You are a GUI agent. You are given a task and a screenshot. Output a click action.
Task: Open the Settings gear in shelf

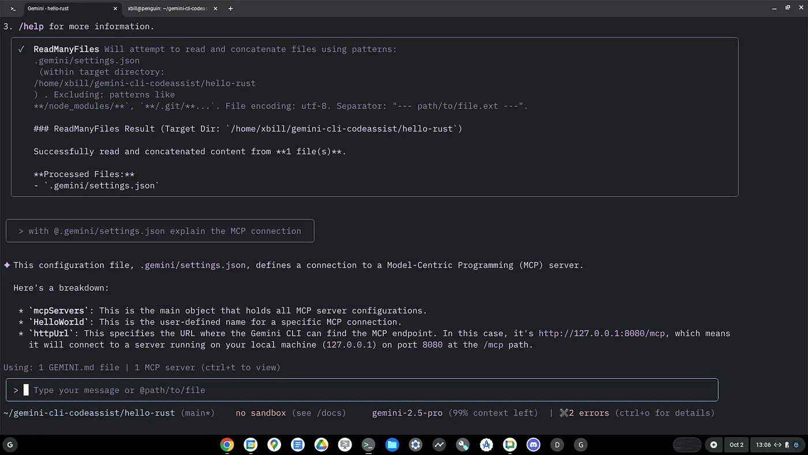coord(416,445)
